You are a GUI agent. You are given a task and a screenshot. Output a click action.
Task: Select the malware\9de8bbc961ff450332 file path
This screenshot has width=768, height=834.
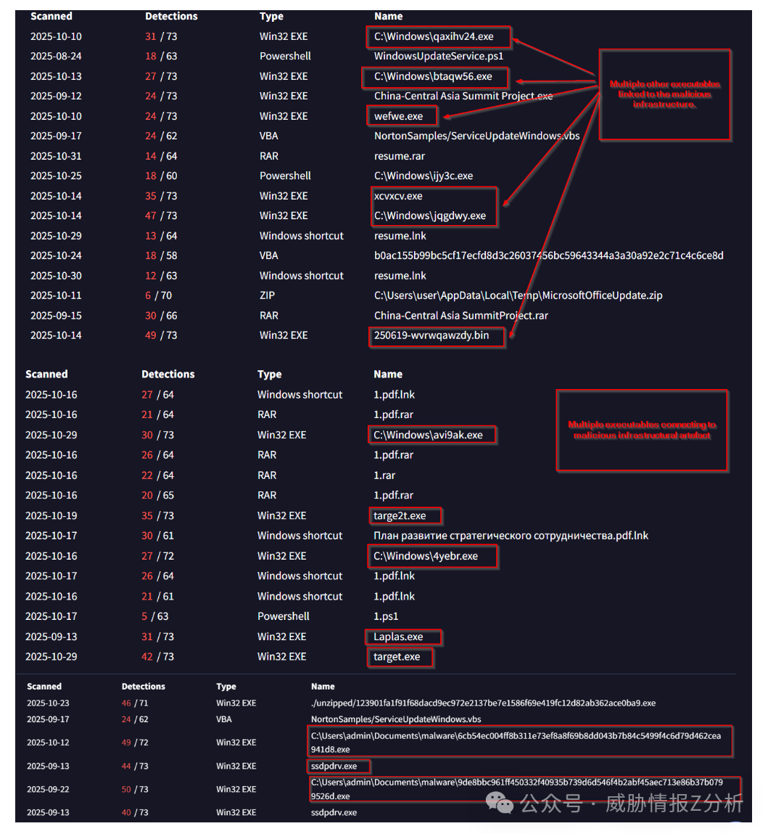point(517,789)
